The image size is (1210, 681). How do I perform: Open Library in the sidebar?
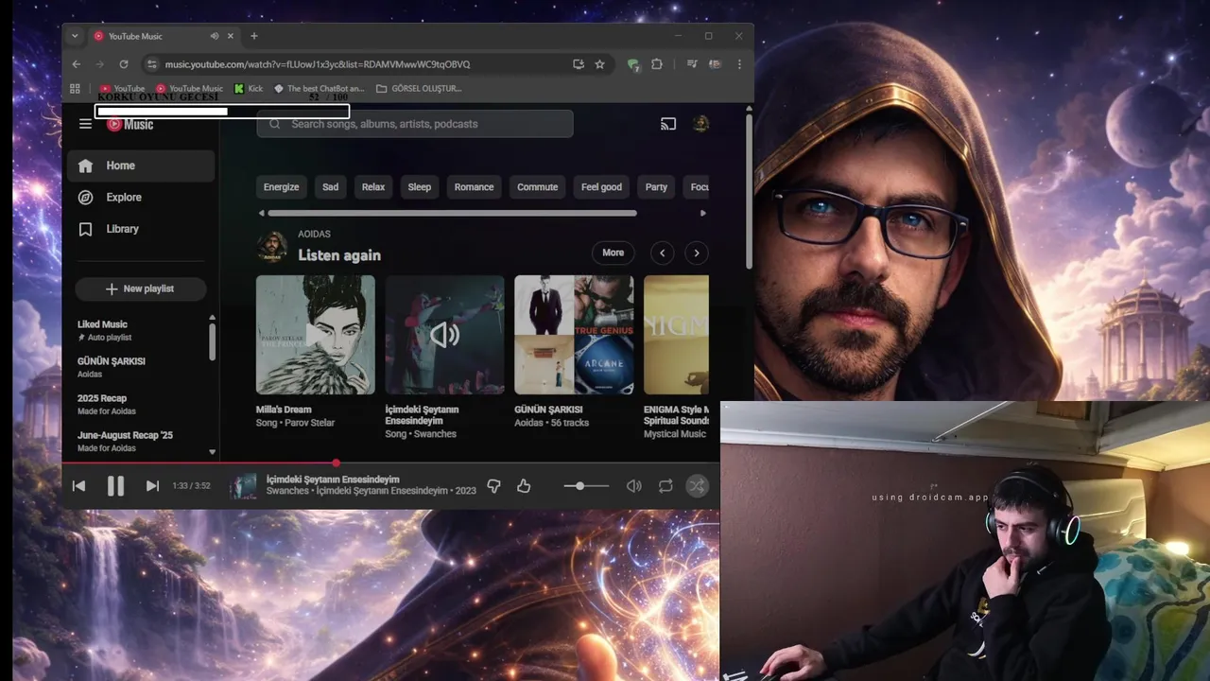pos(141,229)
